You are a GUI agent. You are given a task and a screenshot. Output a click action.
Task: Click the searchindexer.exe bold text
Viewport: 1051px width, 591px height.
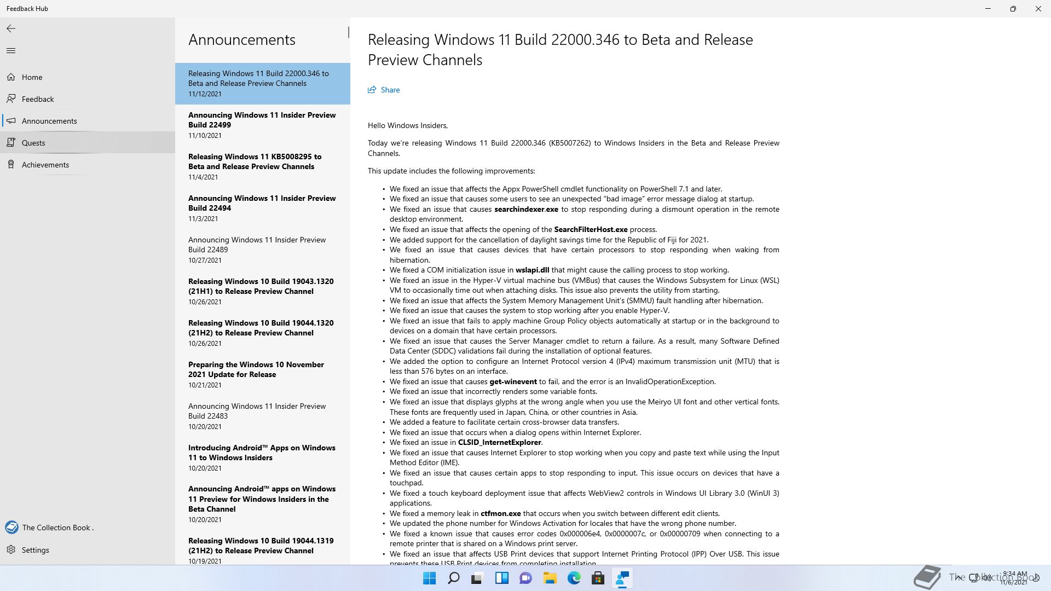(526, 209)
